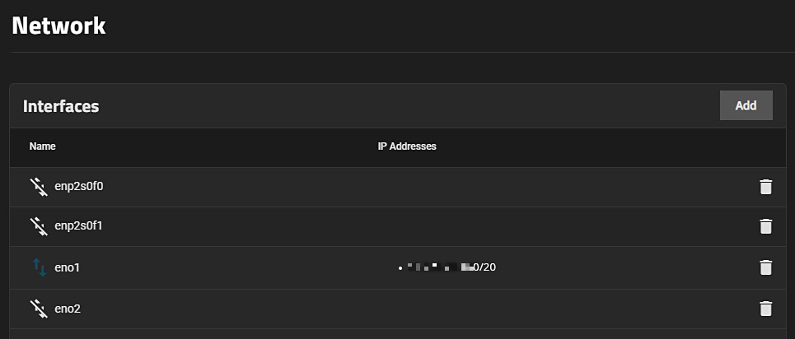
Task: Click the link-down status icon beside eno2
Action: click(39, 309)
